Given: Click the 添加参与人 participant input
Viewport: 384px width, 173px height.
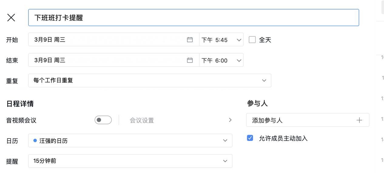Looking at the screenshot, I should pos(300,120).
